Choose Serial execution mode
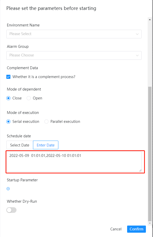The height and width of the screenshot is (237, 153). tap(8, 122)
